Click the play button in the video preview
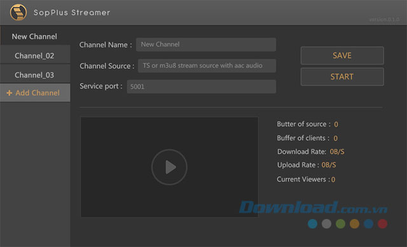 [x=169, y=167]
